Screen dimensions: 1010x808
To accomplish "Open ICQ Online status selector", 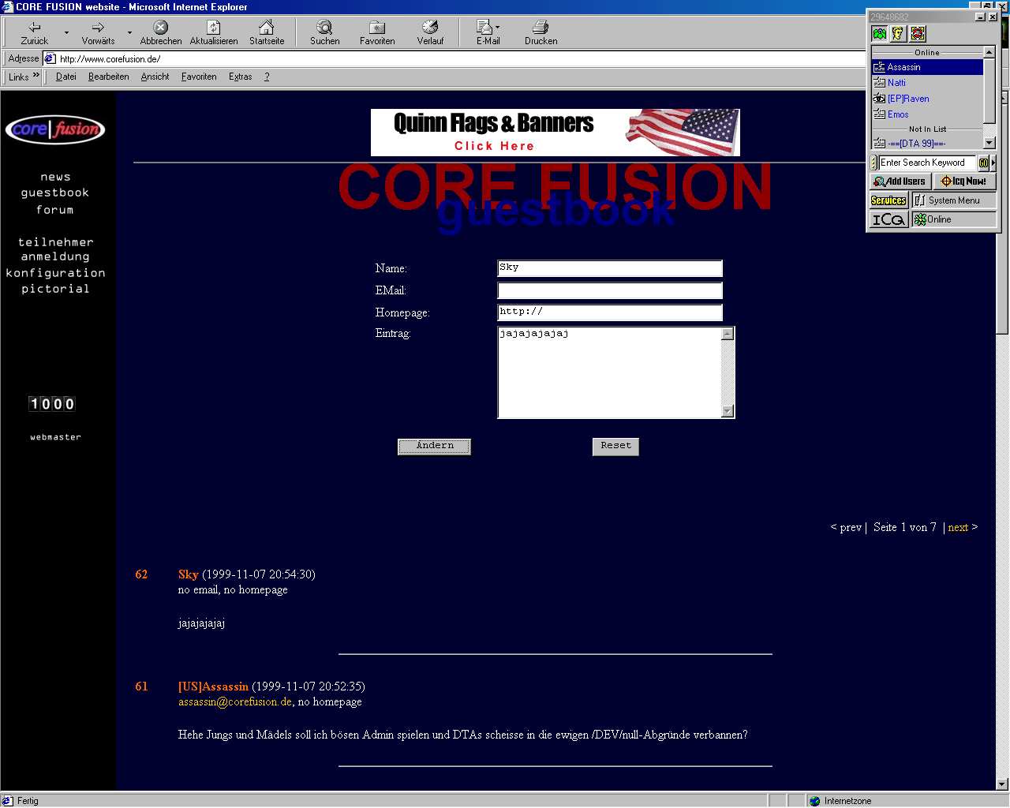I will 953,219.
